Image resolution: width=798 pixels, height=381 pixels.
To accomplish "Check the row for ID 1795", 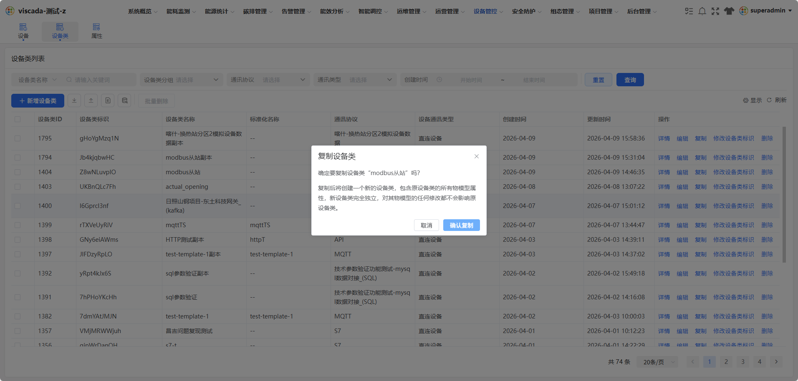I will pos(18,138).
